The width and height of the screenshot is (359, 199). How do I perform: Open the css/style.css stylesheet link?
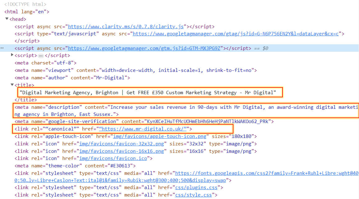194,195
